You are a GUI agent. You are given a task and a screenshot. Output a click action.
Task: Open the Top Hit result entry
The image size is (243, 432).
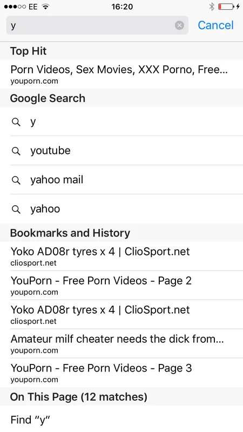coord(122,74)
